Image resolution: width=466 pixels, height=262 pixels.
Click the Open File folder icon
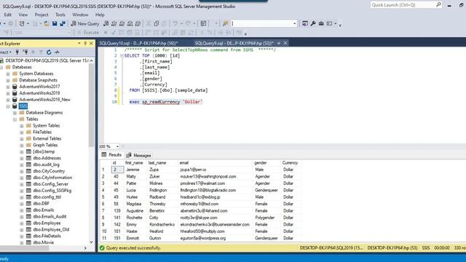pos(47,23)
